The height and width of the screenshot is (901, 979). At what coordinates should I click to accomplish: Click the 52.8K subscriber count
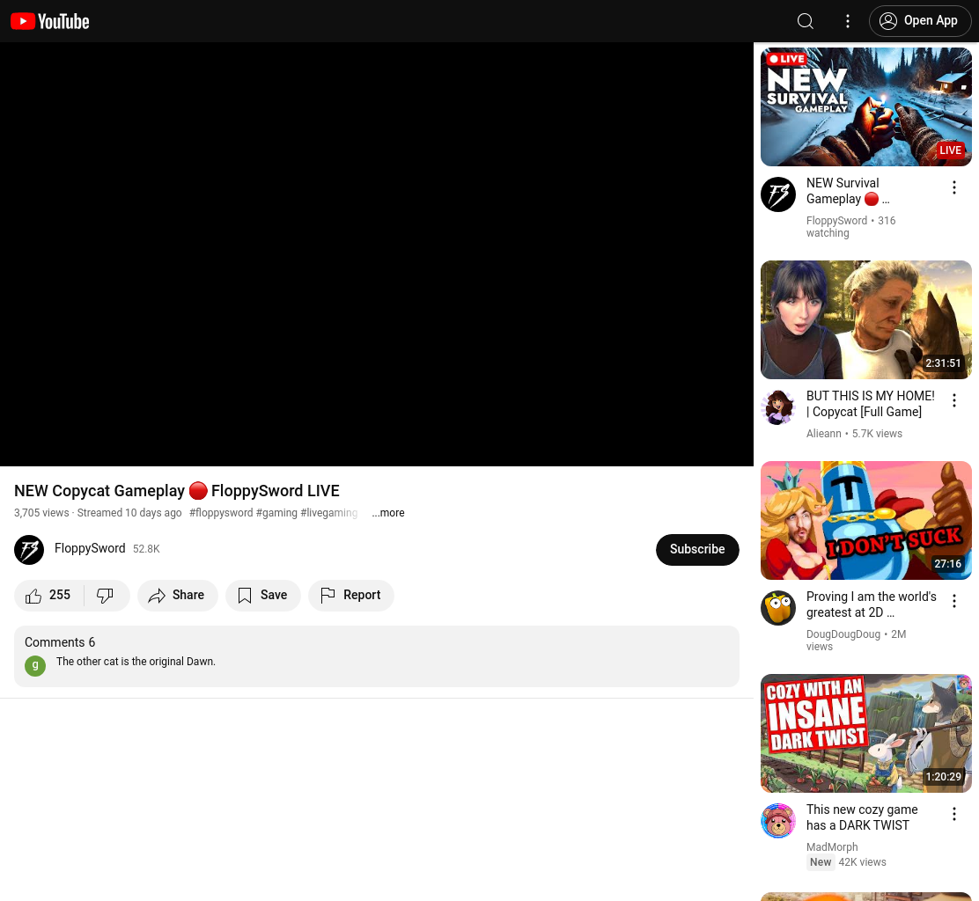tap(146, 549)
